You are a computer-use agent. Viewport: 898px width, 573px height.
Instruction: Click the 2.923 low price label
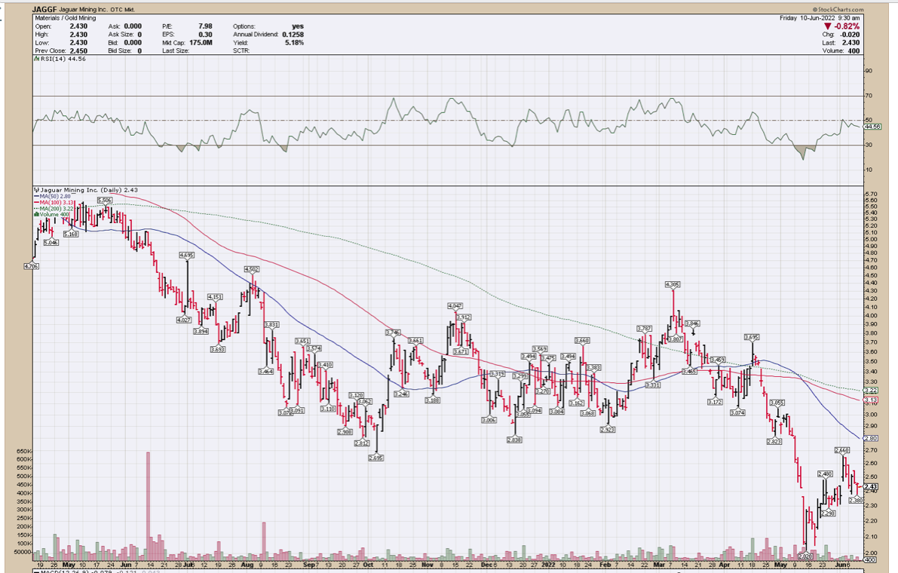click(608, 429)
